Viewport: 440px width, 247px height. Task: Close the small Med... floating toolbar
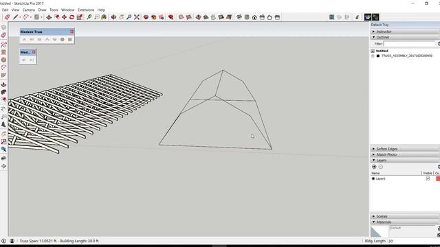tap(34, 52)
